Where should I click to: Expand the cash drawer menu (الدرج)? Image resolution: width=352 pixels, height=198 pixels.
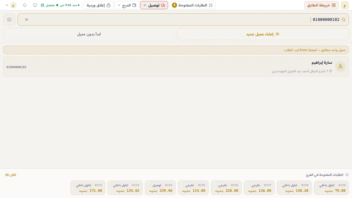[x=127, y=5]
